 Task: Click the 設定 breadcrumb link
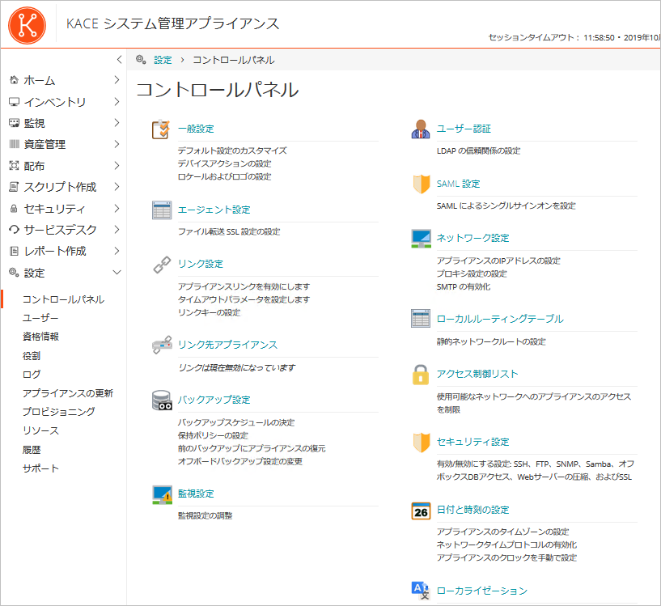click(163, 60)
